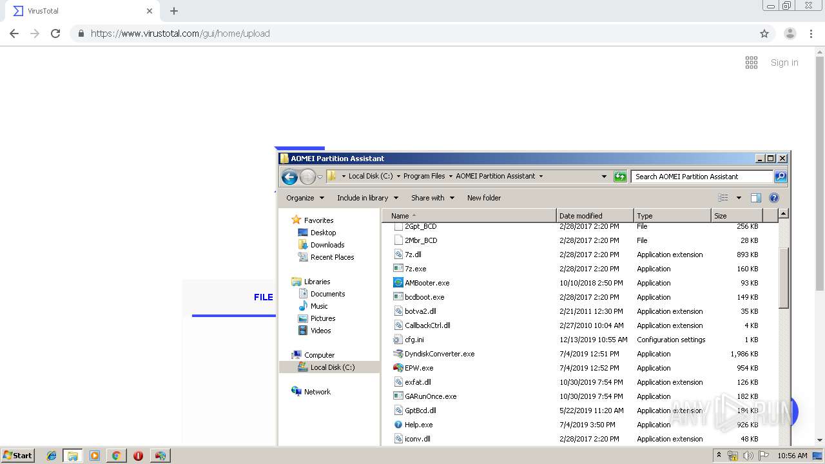This screenshot has width=825, height=464.
Task: Click Local Disk (C:) in the address breadcrumb
Action: coord(371,176)
